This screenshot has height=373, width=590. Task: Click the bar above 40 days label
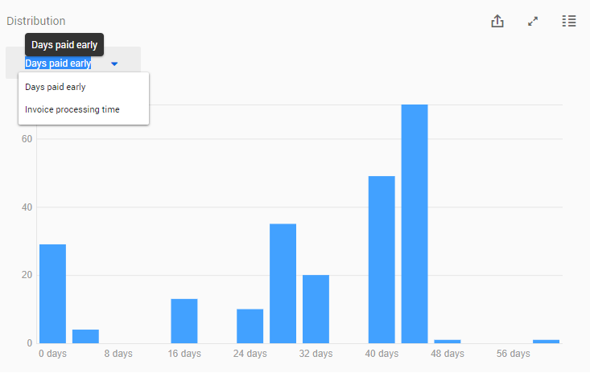pos(382,259)
